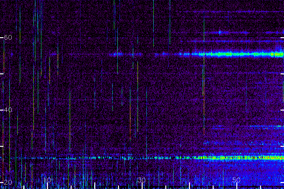Click the "20" label on the vertical axis
The width and height of the screenshot is (284, 189).
8,182
